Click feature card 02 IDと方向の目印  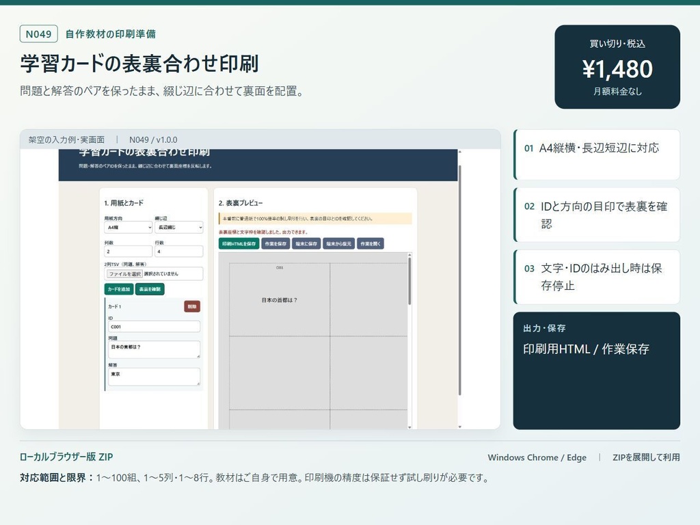click(x=597, y=215)
